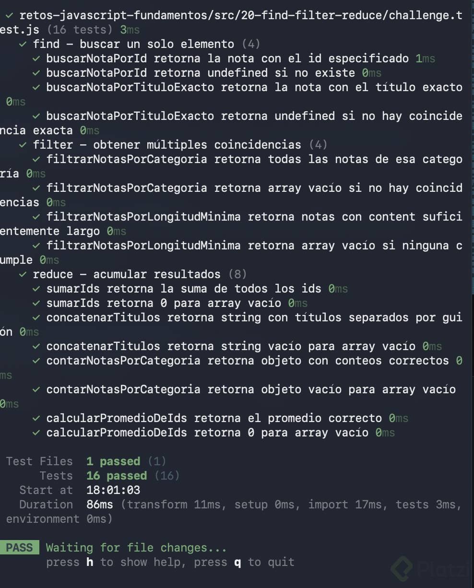Click the green PASS badge
The height and width of the screenshot is (588, 474).
(19, 548)
